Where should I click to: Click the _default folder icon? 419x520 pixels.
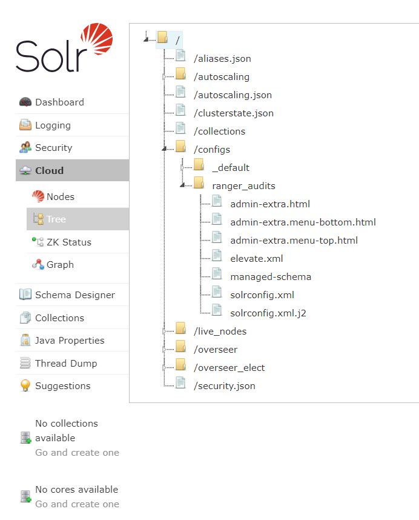(199, 164)
